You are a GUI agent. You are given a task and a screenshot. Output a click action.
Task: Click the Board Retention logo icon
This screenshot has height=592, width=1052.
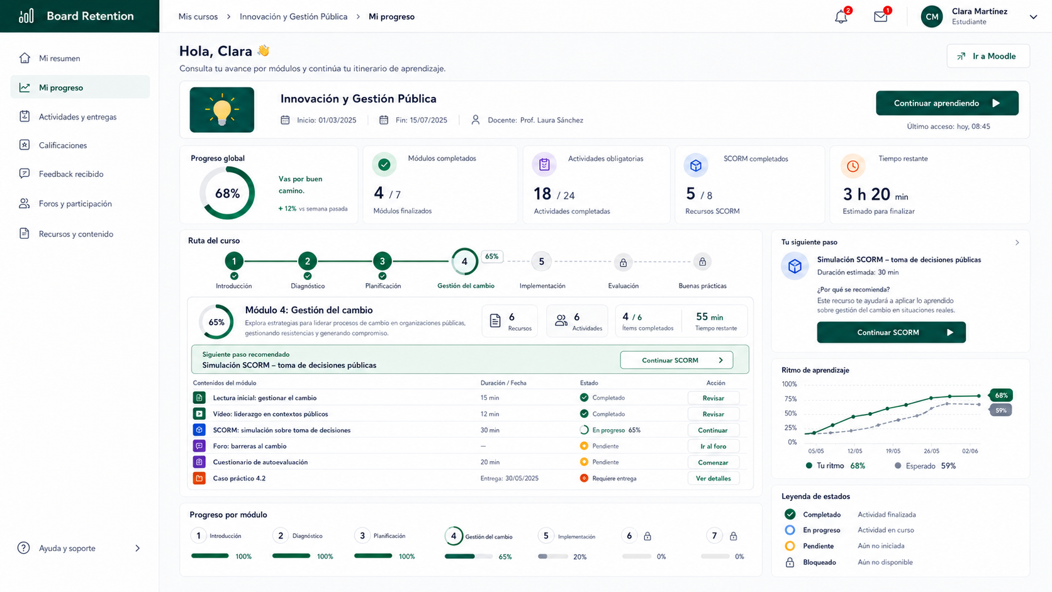[x=26, y=16]
